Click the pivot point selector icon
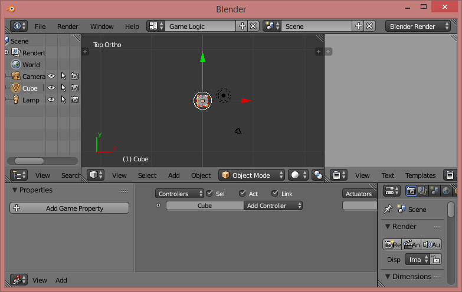Screen dimensions: 462x292 pos(318,175)
